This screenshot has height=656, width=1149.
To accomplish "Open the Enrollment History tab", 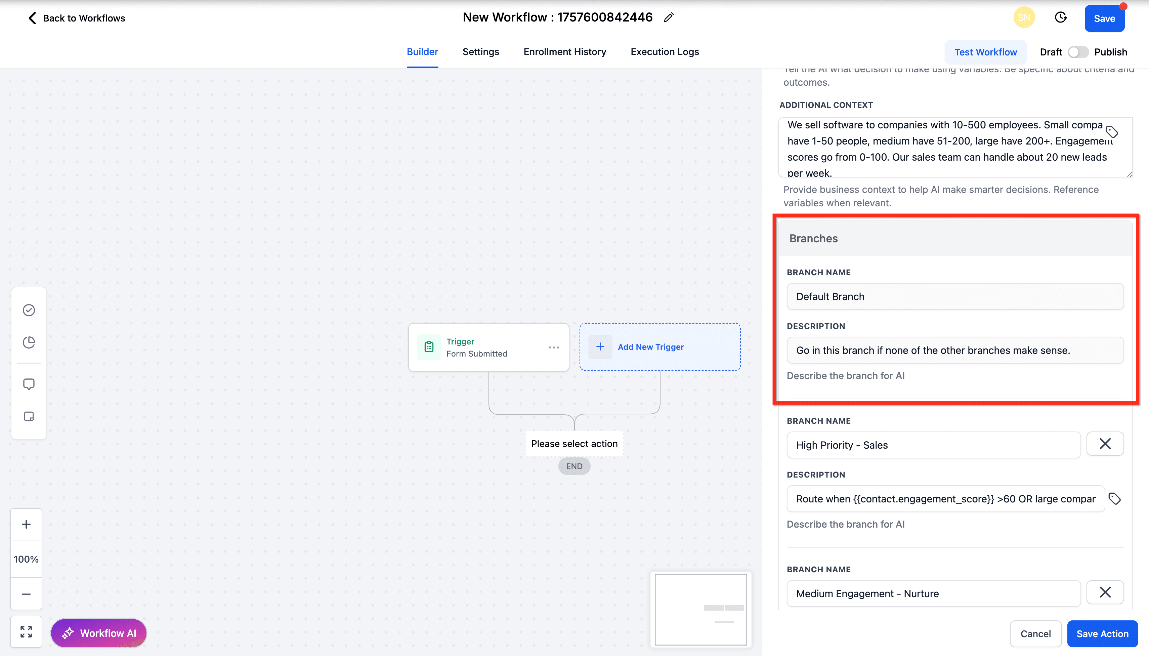I will coord(565,52).
